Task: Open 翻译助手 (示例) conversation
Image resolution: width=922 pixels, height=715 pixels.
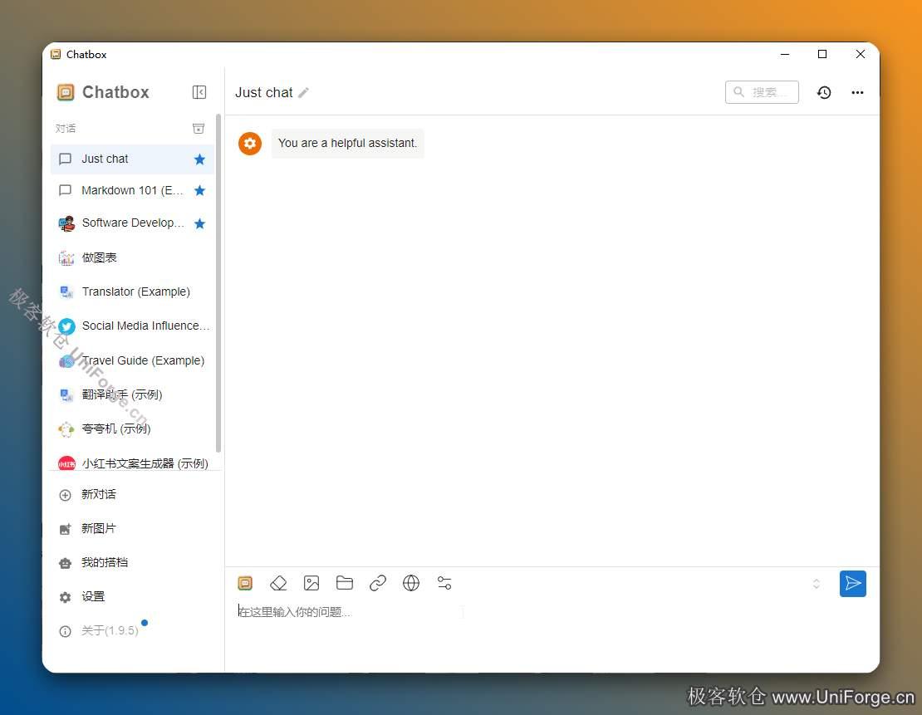Action: (x=132, y=394)
